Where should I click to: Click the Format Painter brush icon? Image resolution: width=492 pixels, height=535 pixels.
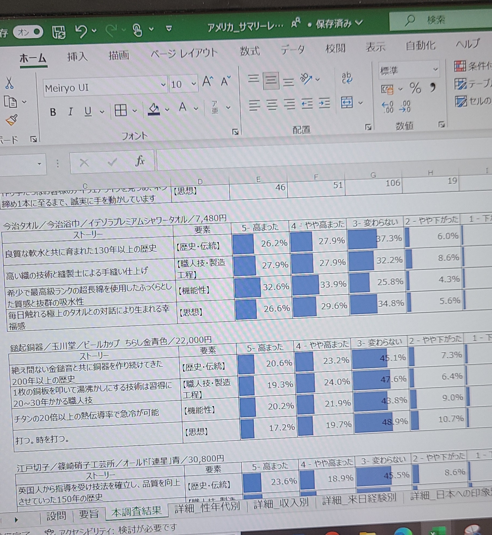point(12,120)
